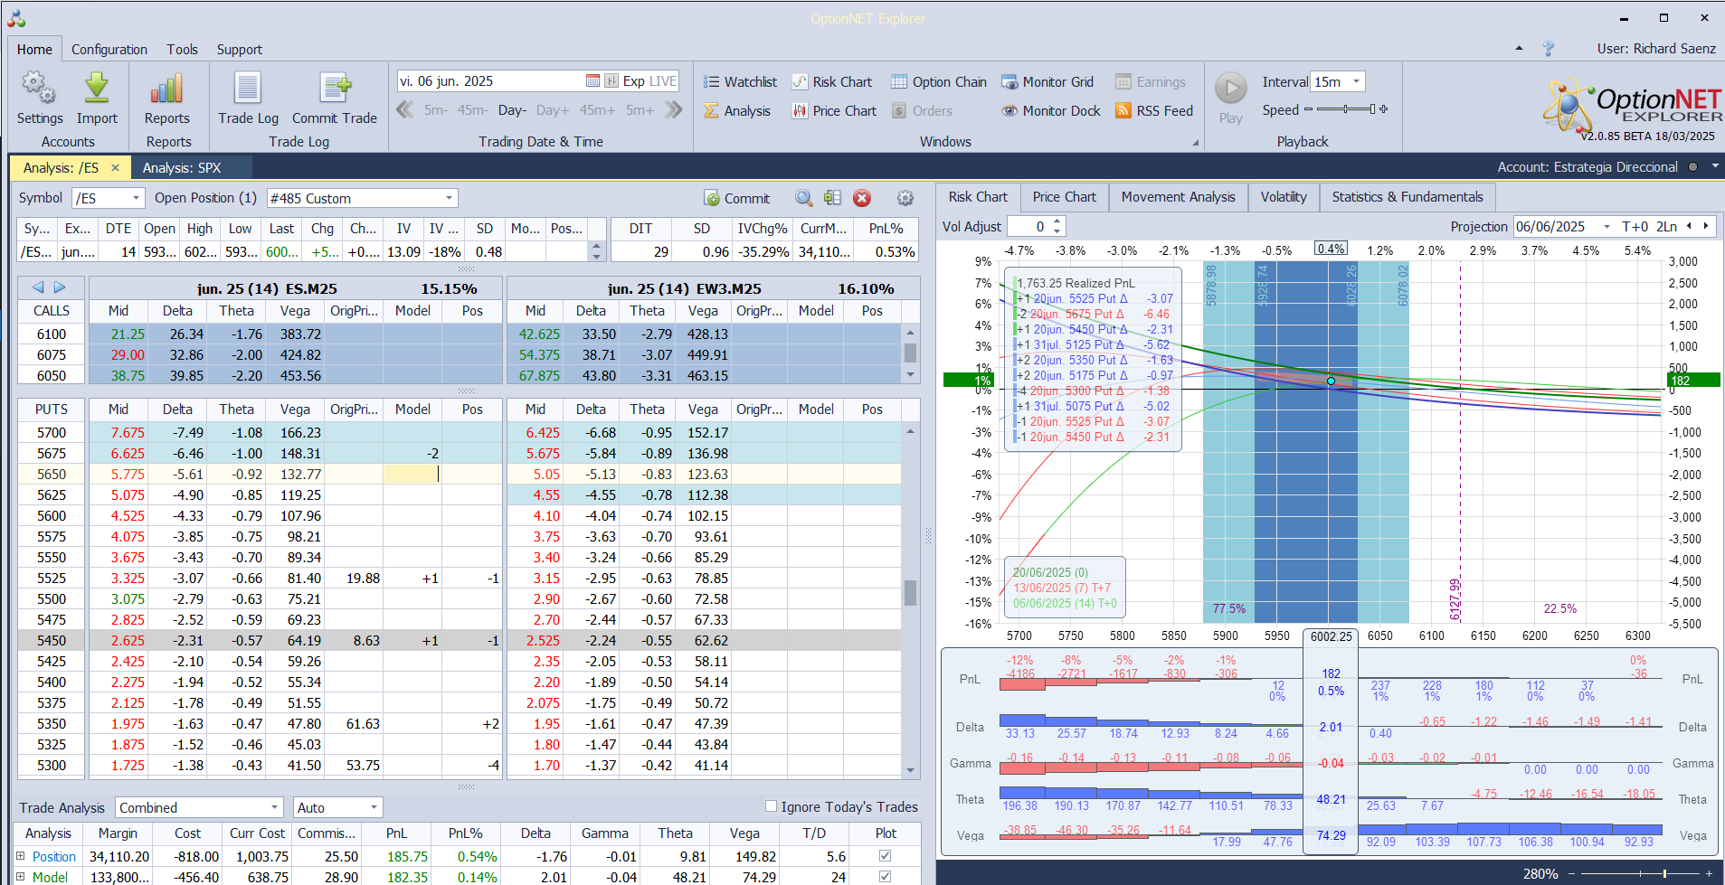
Task: Open the RSS Feed window
Action: pos(1154,111)
